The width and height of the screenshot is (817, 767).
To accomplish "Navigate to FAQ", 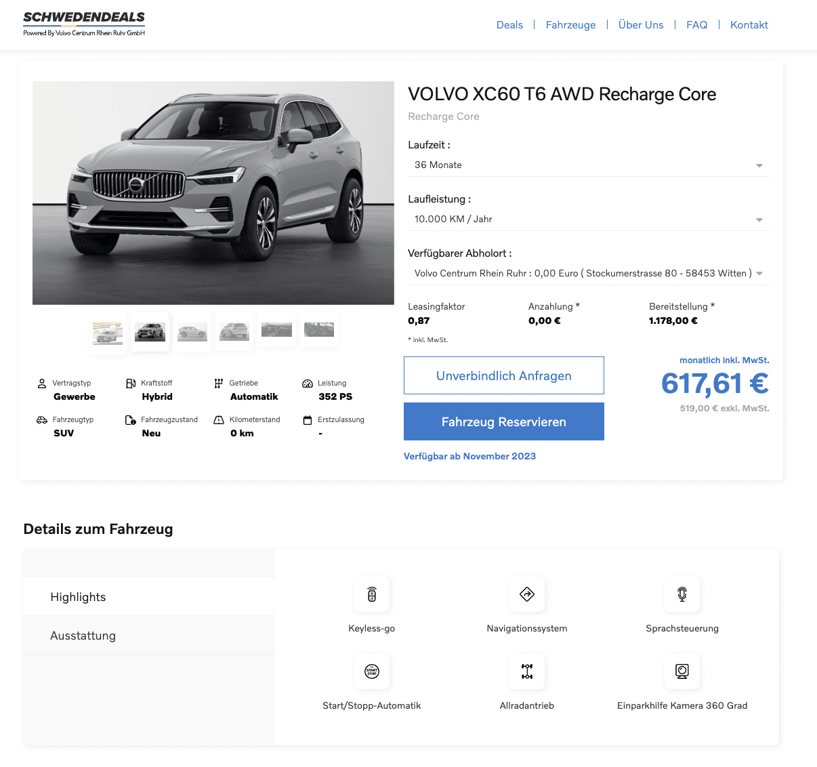I will tap(697, 25).
